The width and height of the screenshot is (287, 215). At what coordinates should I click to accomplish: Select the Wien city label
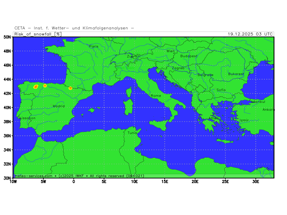[170, 51]
